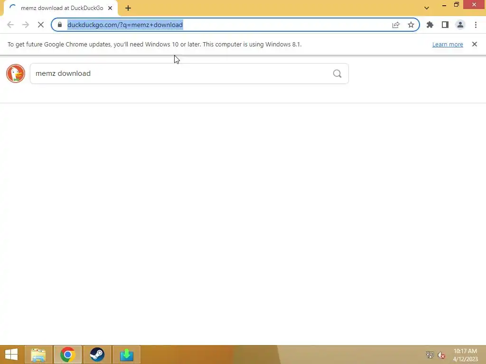This screenshot has width=486, height=364.
Task: Click the memz download search box
Action: click(189, 73)
